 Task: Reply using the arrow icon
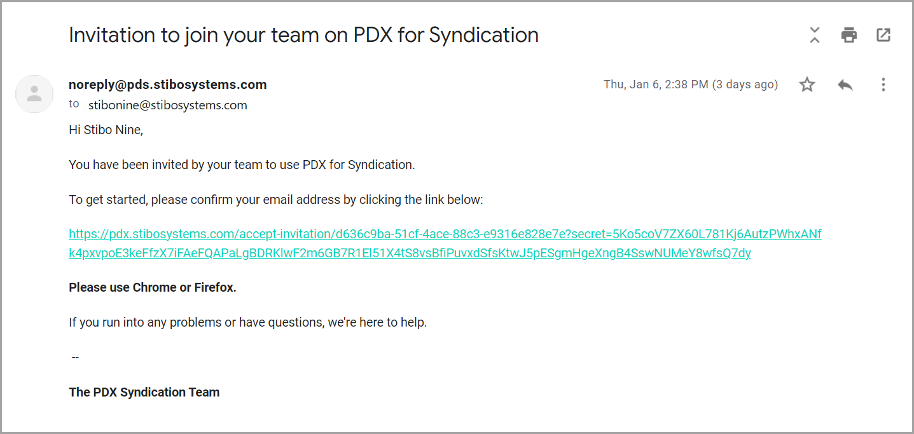845,85
